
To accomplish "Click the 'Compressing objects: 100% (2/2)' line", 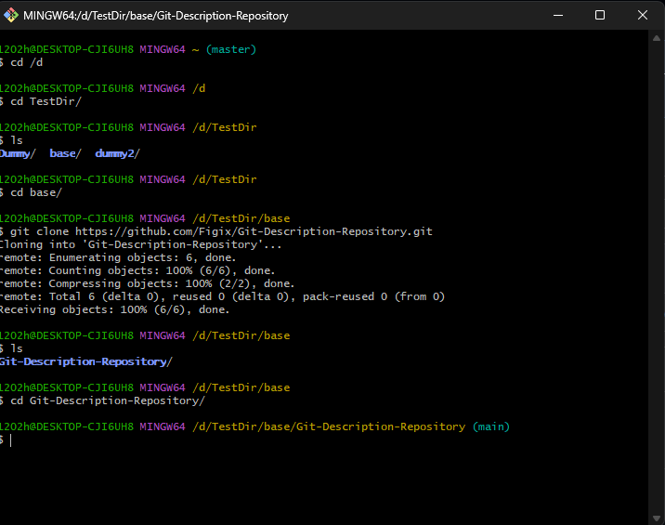I will click(147, 283).
